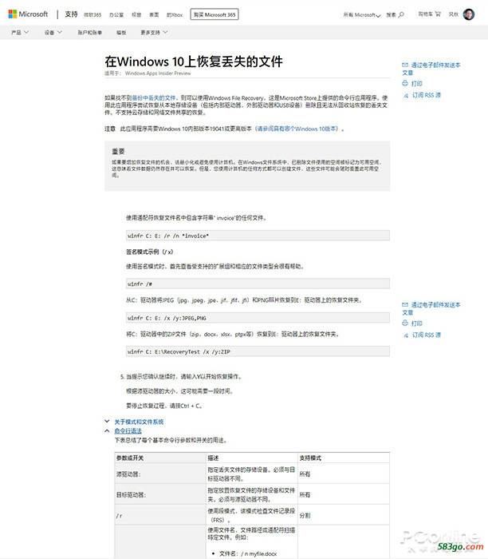Expand the 产品 dropdown

(20, 33)
